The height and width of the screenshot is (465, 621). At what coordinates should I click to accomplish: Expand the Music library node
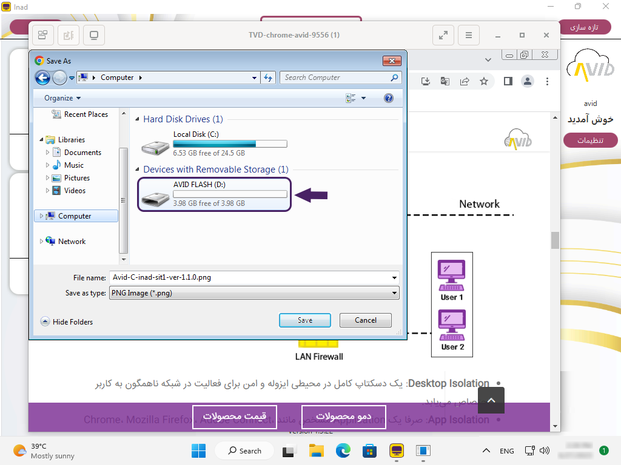(x=47, y=165)
